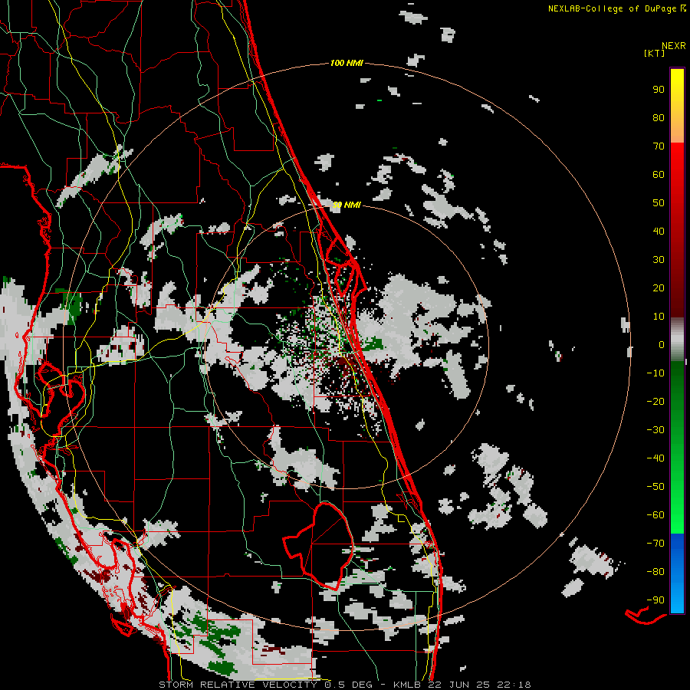Click the STORM RELATIVE VELOCITY caption text

pyautogui.click(x=238, y=685)
